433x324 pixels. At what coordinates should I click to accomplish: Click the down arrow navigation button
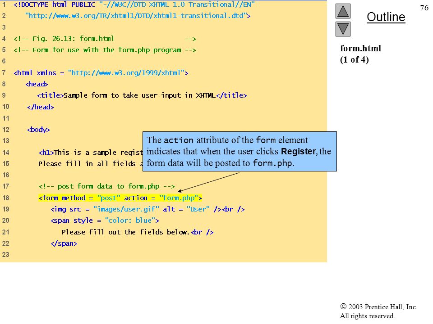(x=343, y=29)
